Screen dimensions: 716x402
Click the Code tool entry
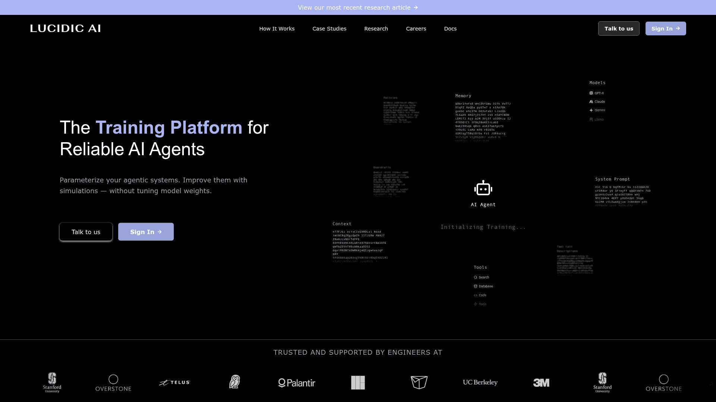[480, 295]
